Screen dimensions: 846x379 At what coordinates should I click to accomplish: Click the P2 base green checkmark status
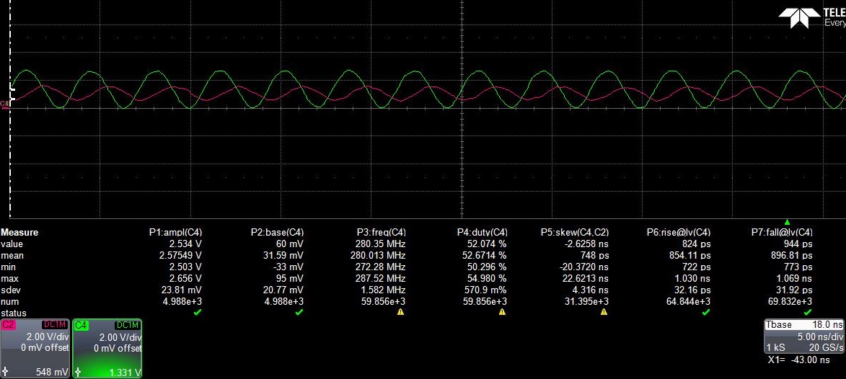point(299,313)
